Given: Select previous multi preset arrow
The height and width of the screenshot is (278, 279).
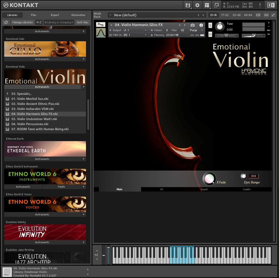Looking at the screenshot, I should point(198,15).
